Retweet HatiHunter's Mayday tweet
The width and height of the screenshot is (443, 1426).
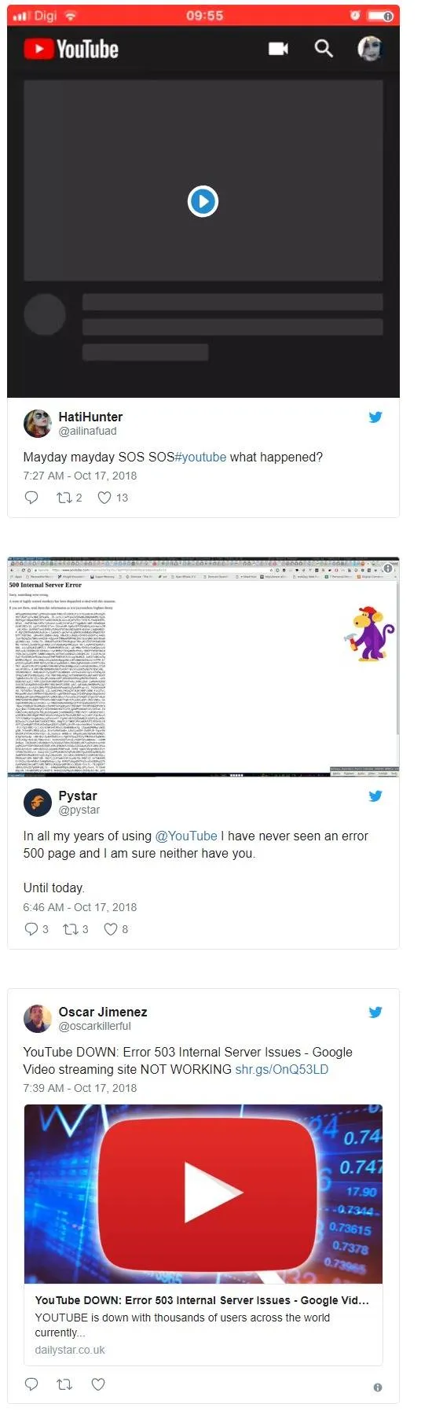click(69, 498)
